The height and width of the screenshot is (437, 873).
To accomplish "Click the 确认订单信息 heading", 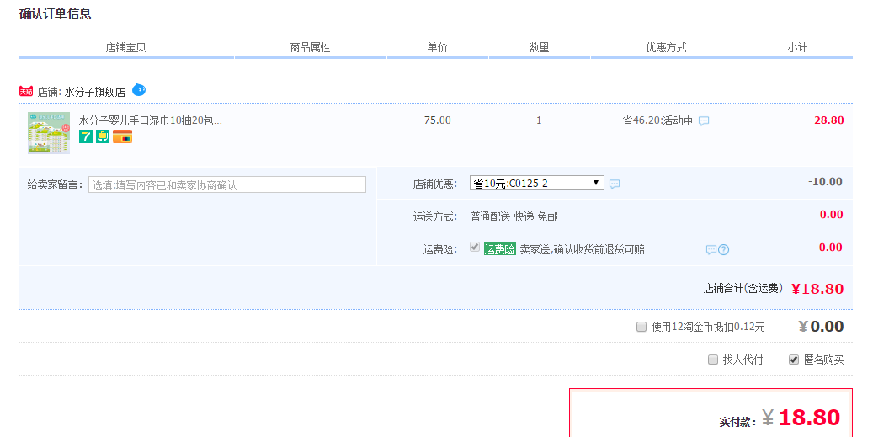I will (x=55, y=14).
